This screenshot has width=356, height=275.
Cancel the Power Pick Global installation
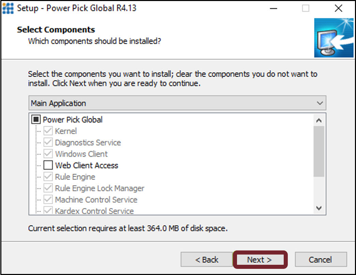pyautogui.click(x=321, y=259)
